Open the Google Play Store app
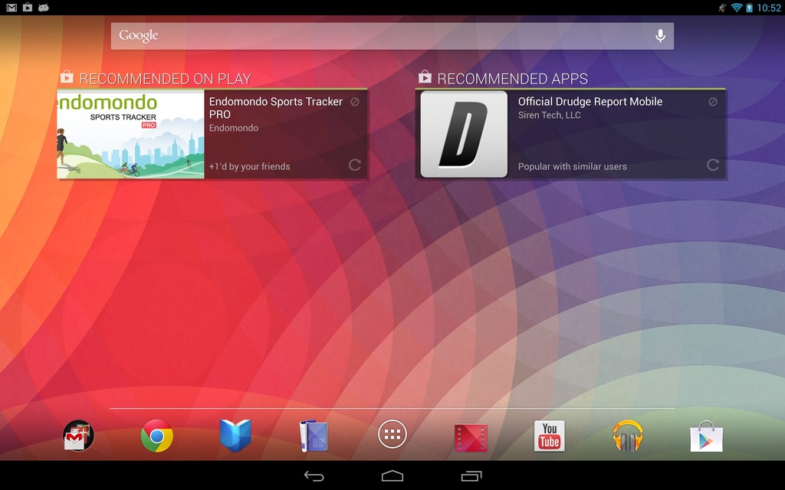Image resolution: width=785 pixels, height=490 pixels. click(706, 436)
